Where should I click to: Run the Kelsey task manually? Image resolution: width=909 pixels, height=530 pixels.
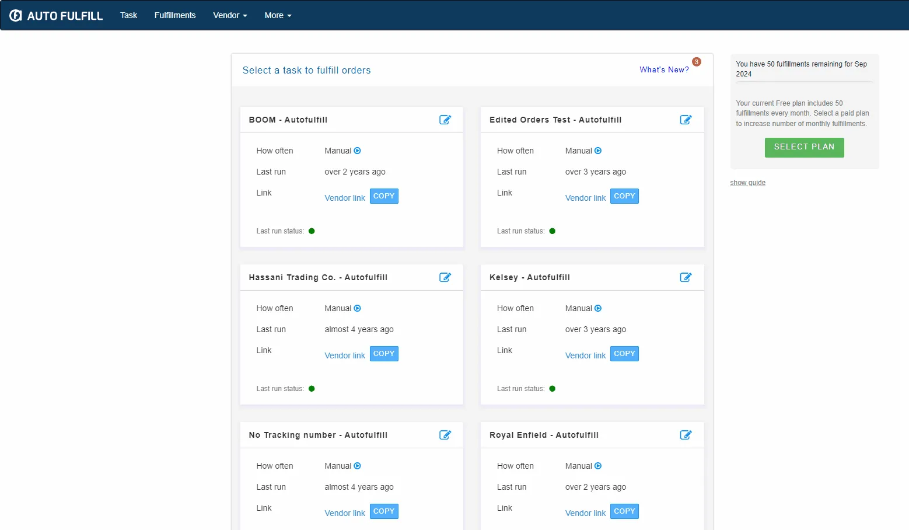coord(598,308)
